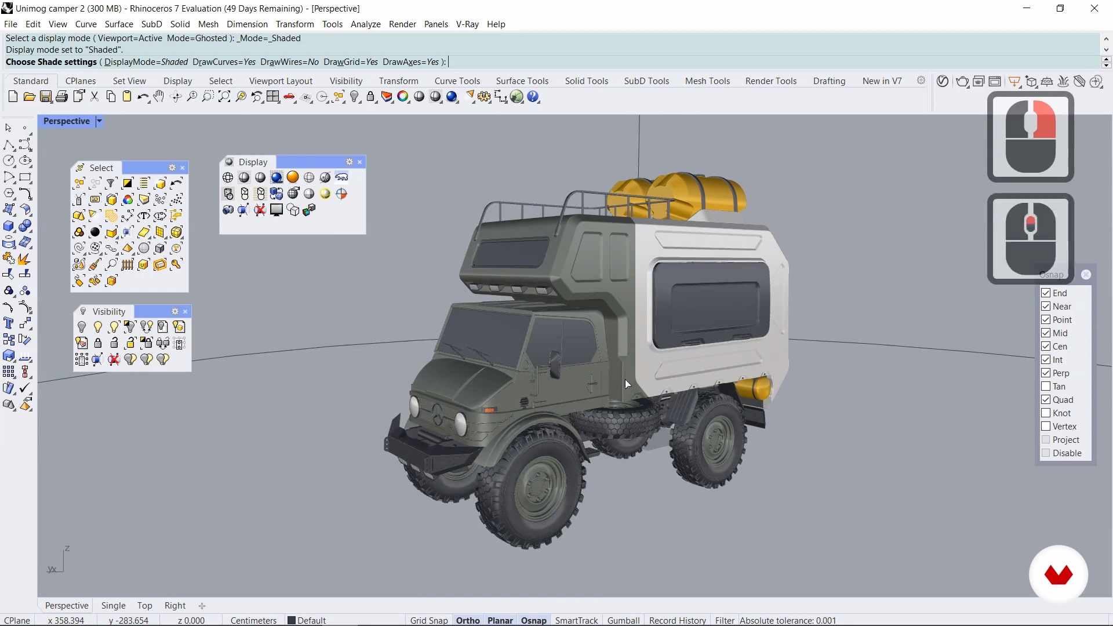Toggle the Point osnap checkbox
The width and height of the screenshot is (1113, 626).
coord(1046,319)
